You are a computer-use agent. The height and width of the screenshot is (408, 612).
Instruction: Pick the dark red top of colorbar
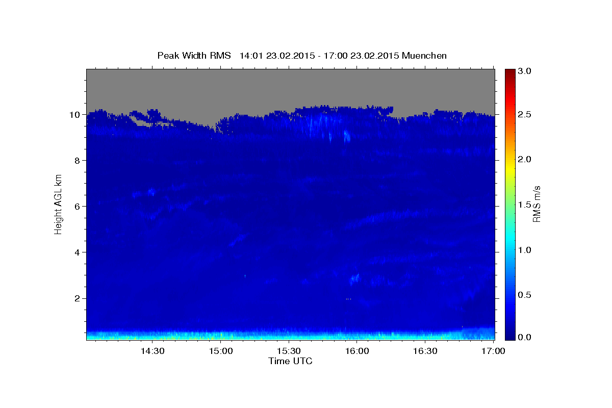click(510, 72)
